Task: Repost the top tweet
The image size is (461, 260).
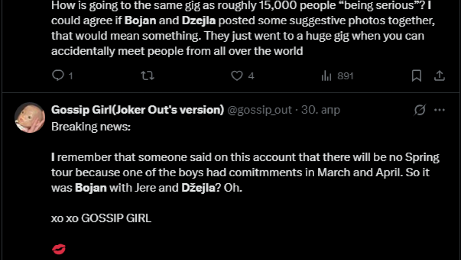Action: coord(148,76)
